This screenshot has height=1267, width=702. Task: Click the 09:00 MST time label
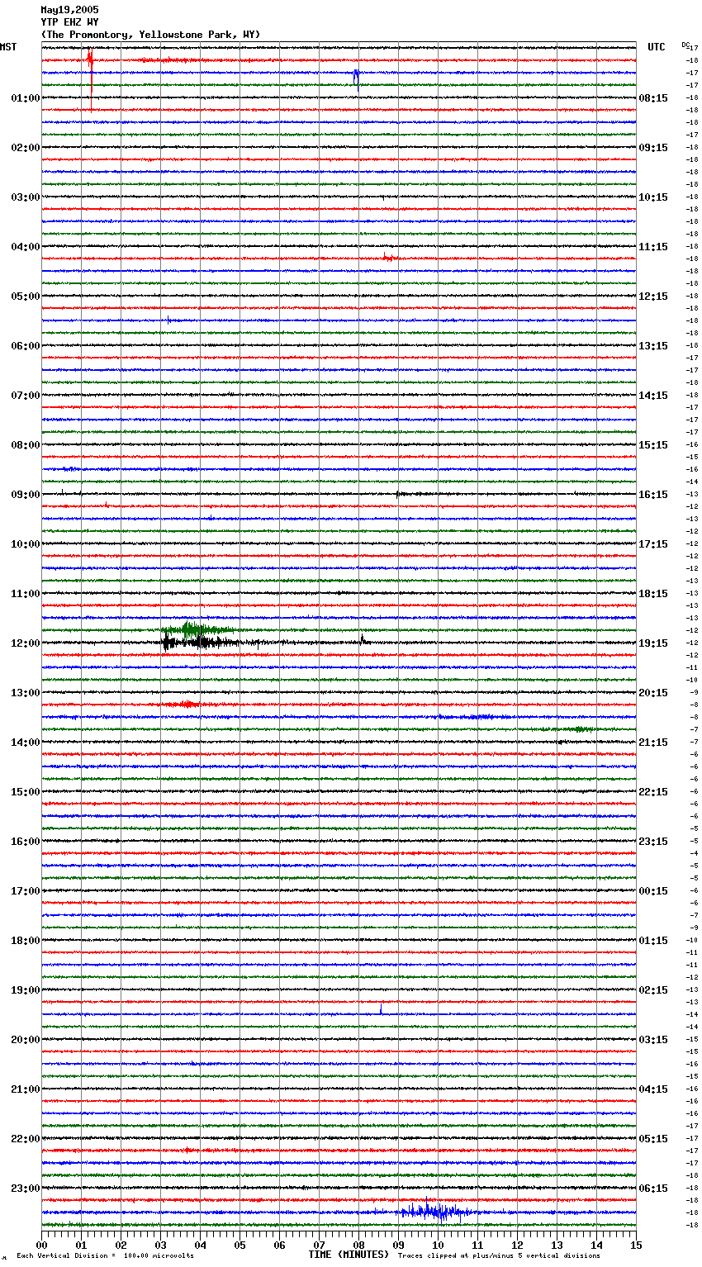26,495
